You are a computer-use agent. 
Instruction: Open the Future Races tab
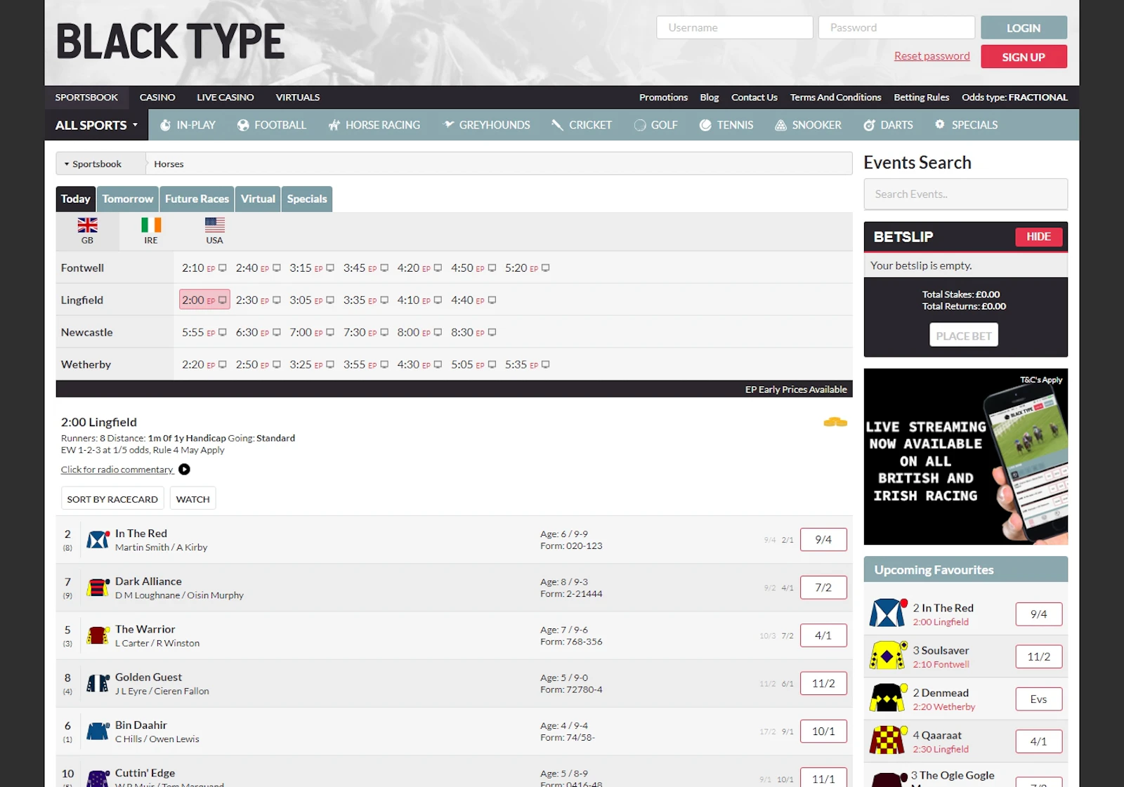pyautogui.click(x=197, y=199)
